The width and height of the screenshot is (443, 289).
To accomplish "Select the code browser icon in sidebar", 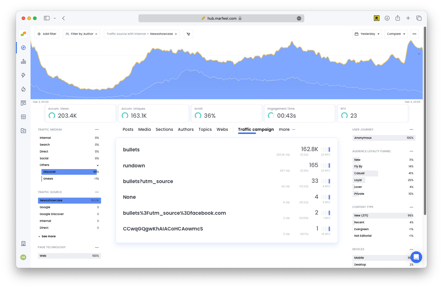I will click(23, 117).
